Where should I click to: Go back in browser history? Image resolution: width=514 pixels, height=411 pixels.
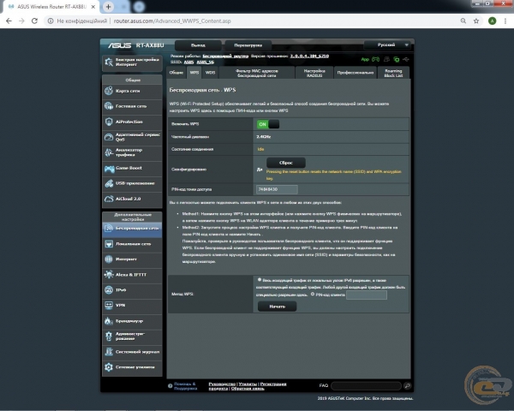coord(9,21)
